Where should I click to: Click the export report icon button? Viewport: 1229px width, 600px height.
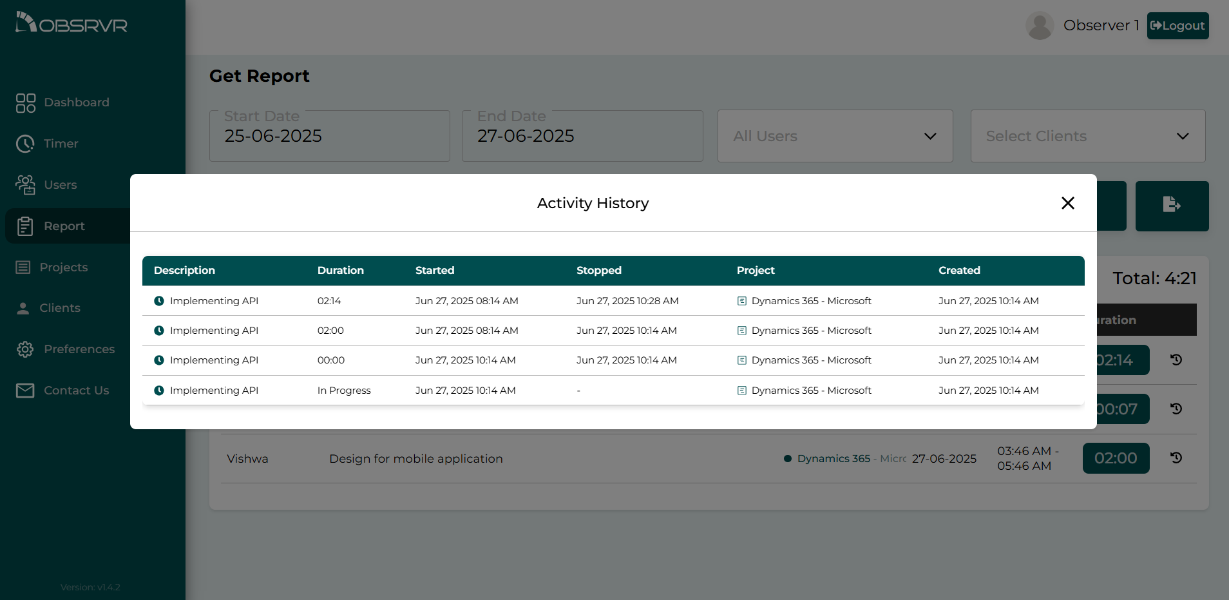click(1171, 206)
